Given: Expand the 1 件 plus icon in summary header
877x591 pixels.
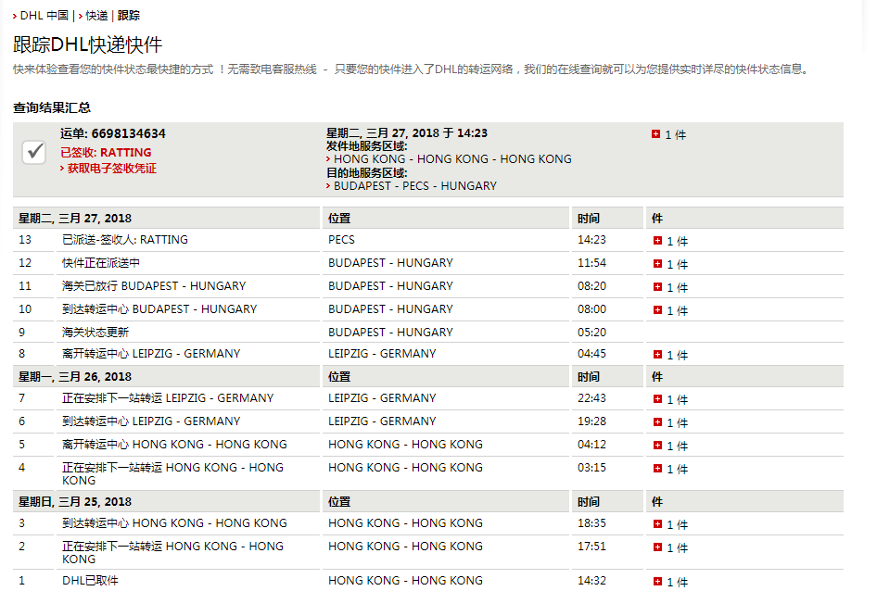Looking at the screenshot, I should point(655,134).
